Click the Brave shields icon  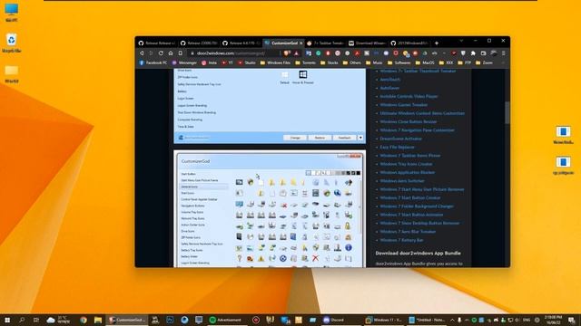pyautogui.click(x=287, y=53)
